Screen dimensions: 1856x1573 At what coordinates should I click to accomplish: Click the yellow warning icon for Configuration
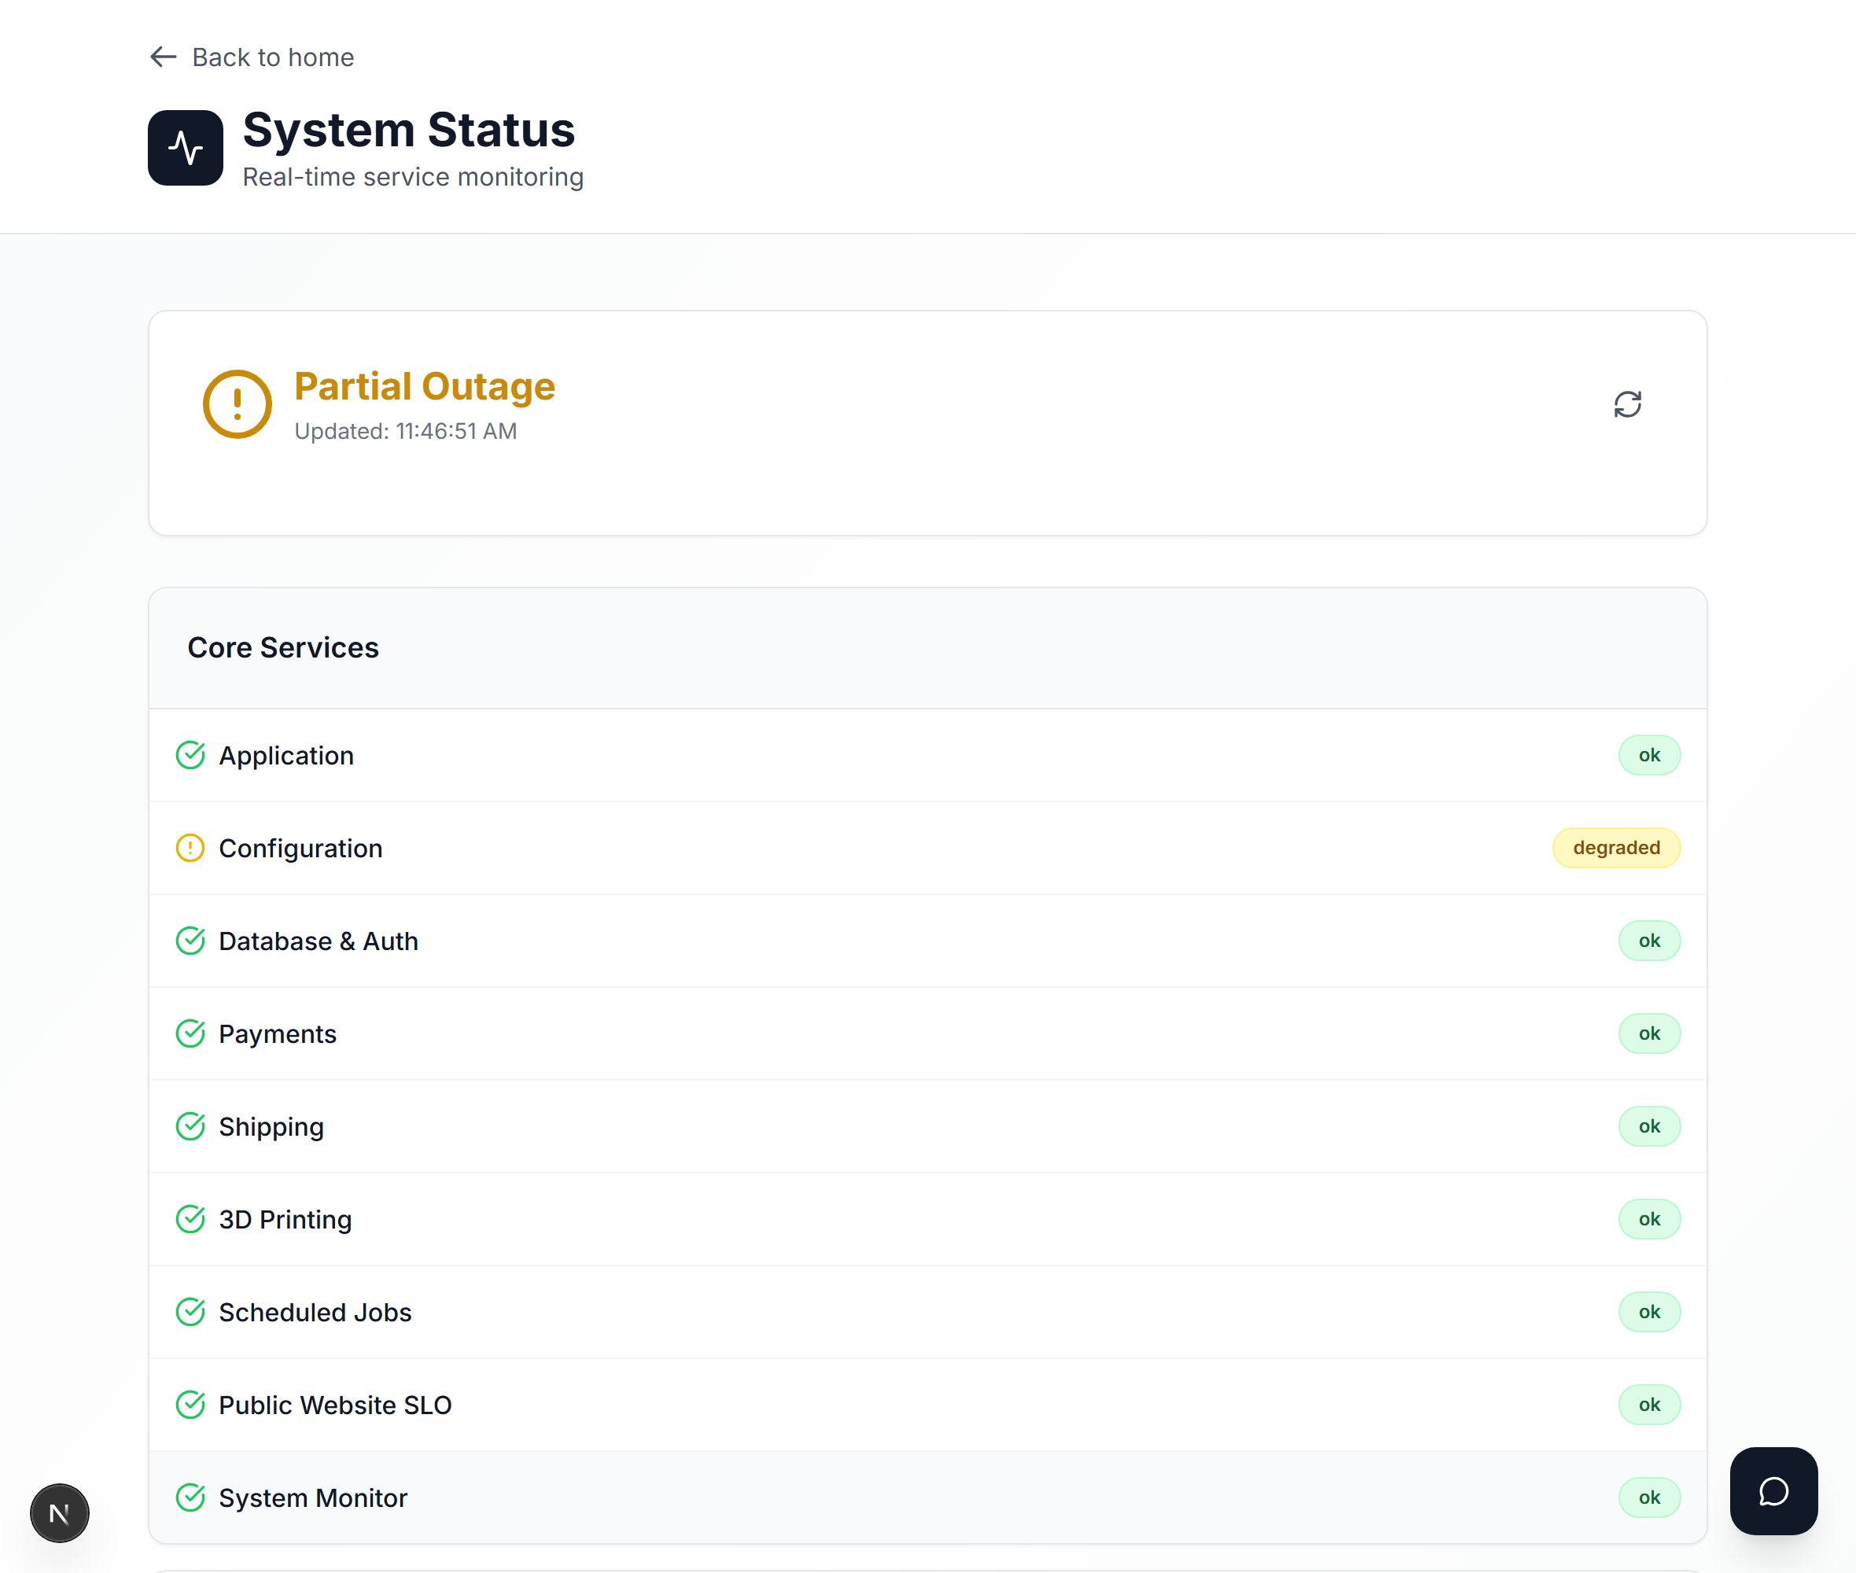point(191,848)
